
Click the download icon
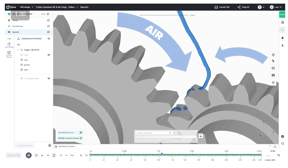coord(282,45)
